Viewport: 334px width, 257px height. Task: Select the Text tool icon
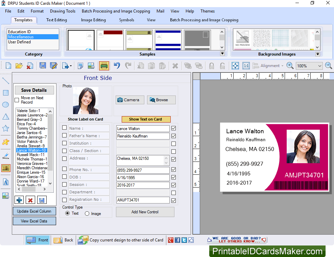point(5,182)
